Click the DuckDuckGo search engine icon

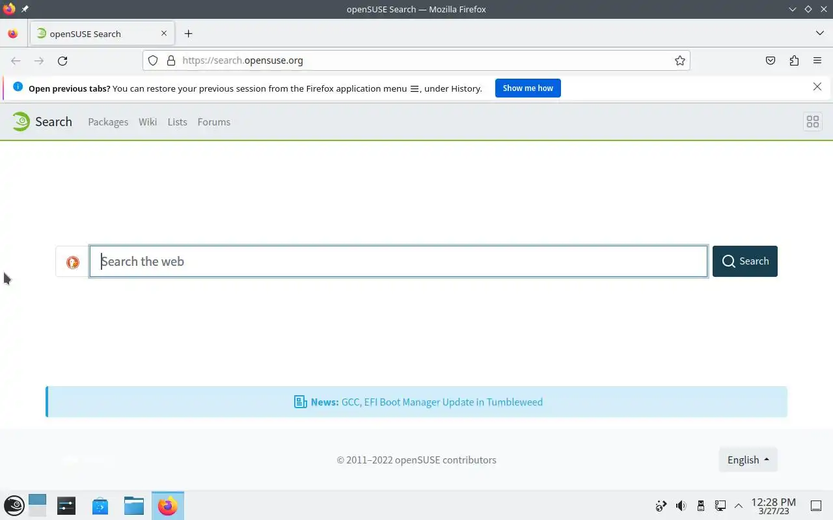click(73, 262)
